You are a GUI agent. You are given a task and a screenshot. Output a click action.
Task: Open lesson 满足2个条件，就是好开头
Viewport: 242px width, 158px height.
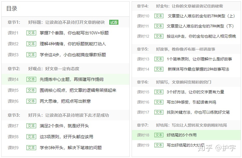[64, 126]
